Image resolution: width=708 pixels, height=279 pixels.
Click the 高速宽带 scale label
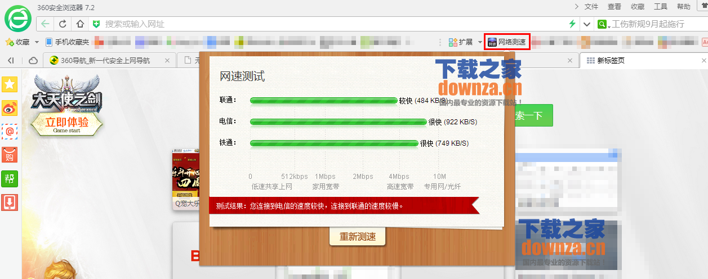pos(400,187)
